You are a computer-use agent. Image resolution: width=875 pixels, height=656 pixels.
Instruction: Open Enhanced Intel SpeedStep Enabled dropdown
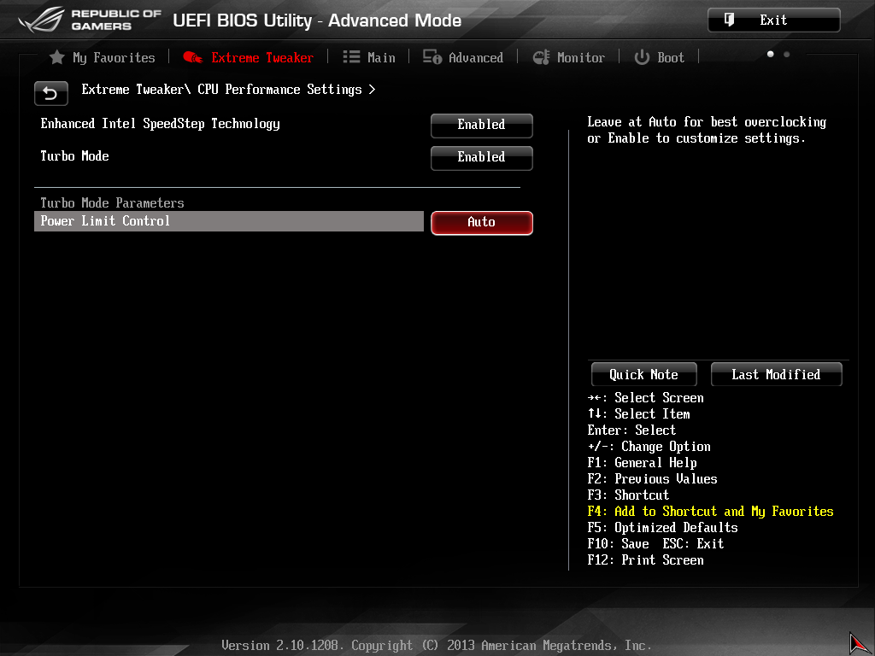[x=482, y=126]
